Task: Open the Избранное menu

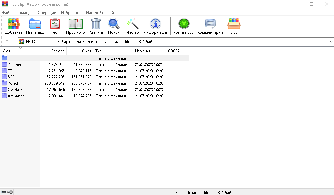Action: pyautogui.click(x=71, y=13)
